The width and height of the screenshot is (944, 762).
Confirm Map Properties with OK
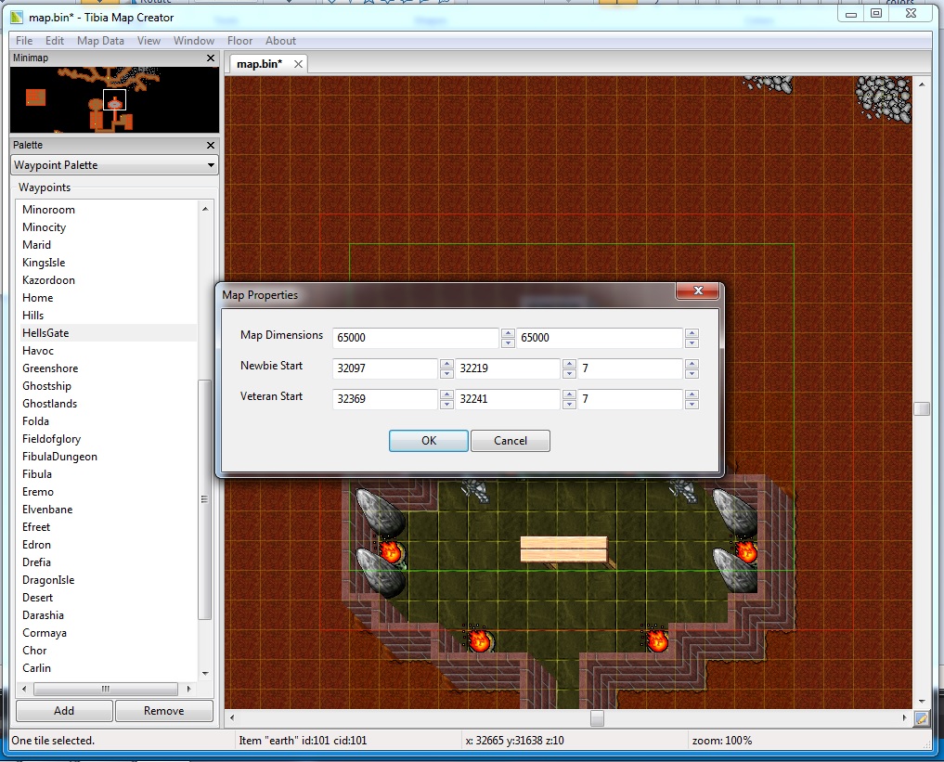[429, 441]
